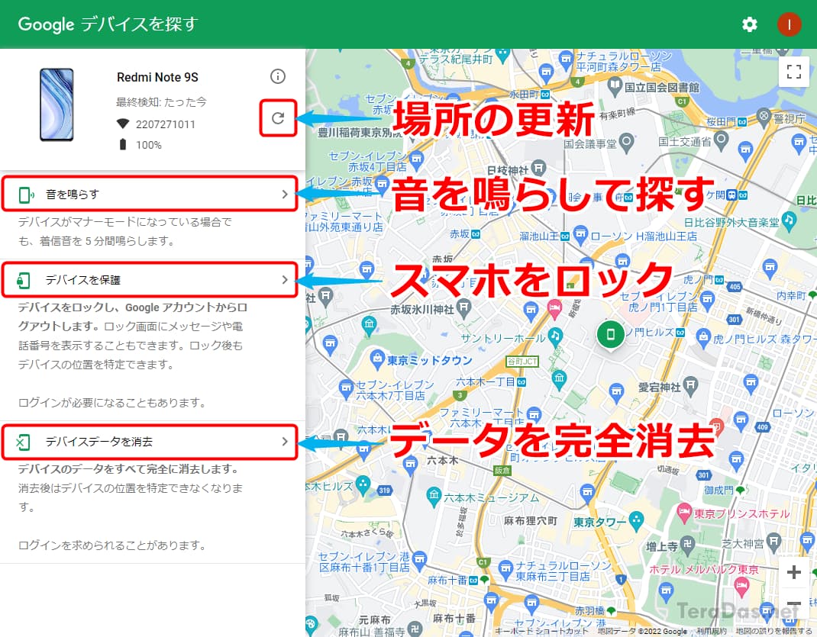This screenshot has width=817, height=637.
Task: Select デバイスデータを消去 option
Action: (x=150, y=442)
